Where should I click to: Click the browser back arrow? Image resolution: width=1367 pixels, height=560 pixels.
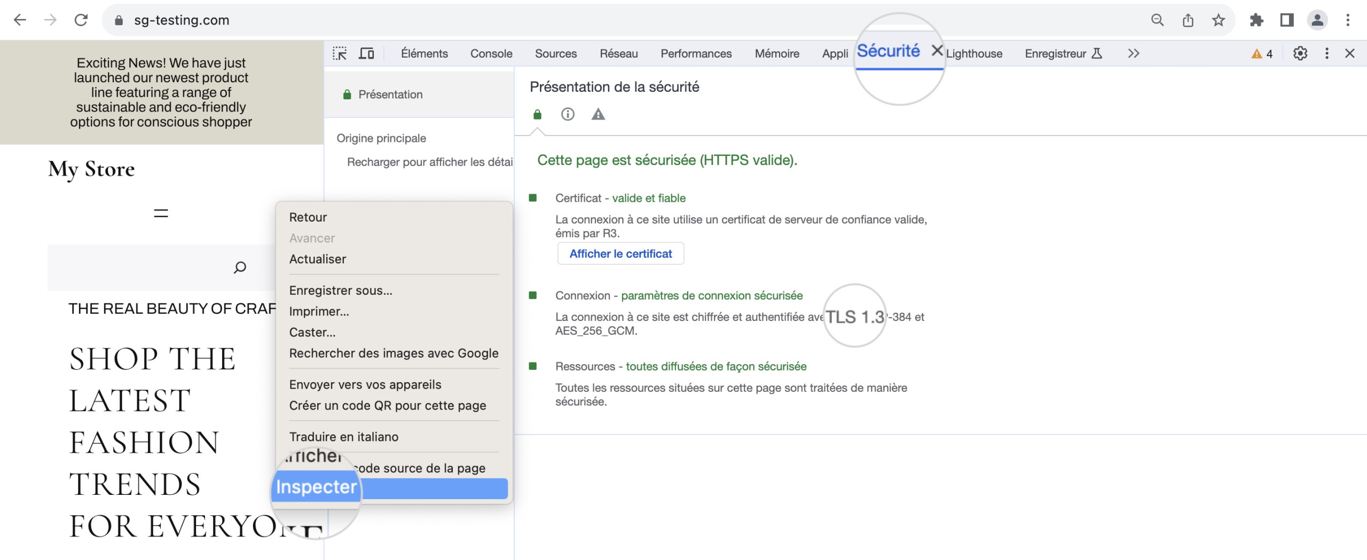pos(20,20)
